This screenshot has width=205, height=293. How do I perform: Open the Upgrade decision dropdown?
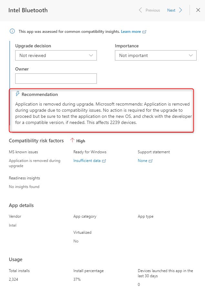(56, 55)
